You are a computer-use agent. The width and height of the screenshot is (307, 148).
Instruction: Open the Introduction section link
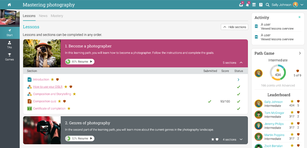point(41,80)
